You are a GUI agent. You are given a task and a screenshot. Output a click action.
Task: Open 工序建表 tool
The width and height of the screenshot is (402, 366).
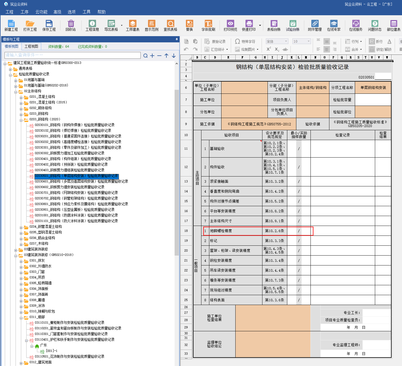point(132,25)
